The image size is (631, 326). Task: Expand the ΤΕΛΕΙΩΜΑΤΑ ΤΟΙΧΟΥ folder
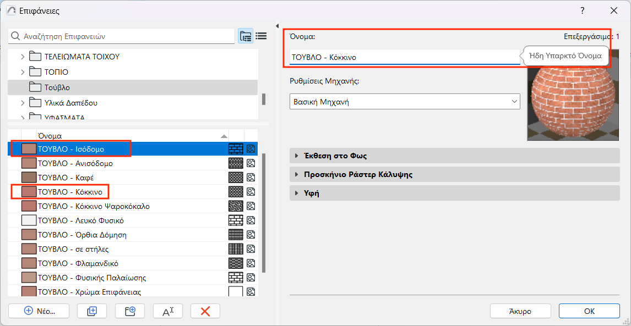point(23,57)
